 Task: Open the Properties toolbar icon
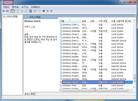point(18,11)
